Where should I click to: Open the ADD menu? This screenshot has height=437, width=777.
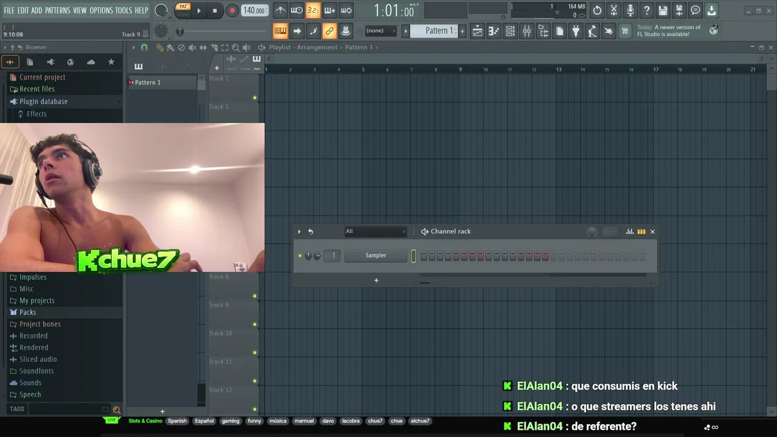pyautogui.click(x=37, y=10)
